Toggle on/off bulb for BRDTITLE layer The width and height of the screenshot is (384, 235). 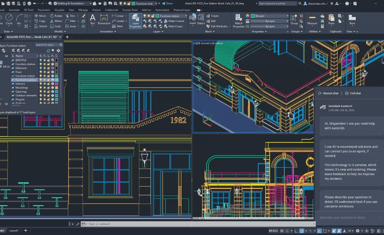pyautogui.click(x=41, y=60)
